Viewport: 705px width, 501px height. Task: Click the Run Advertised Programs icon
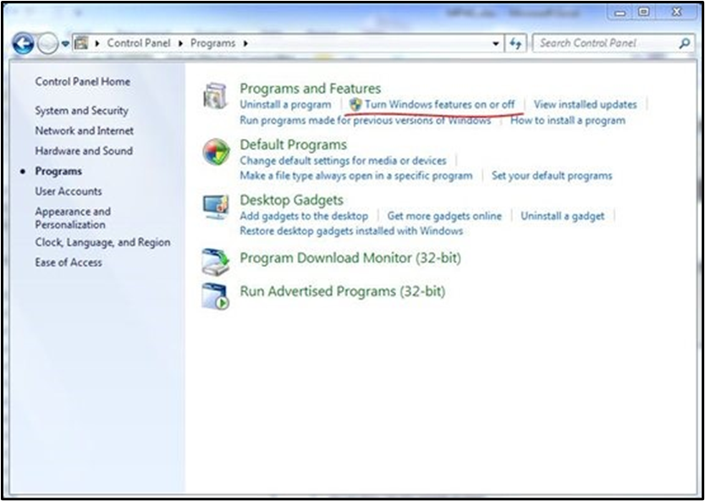point(215,295)
